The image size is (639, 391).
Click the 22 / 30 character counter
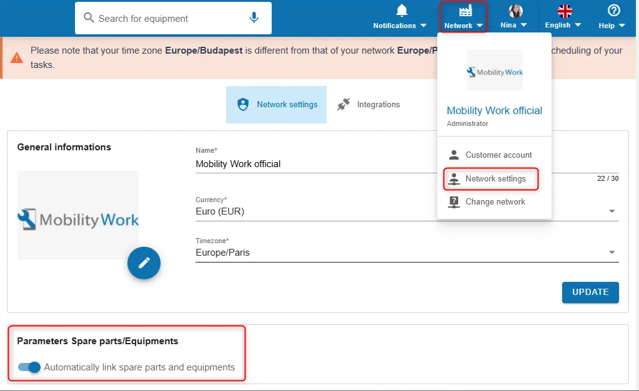608,178
